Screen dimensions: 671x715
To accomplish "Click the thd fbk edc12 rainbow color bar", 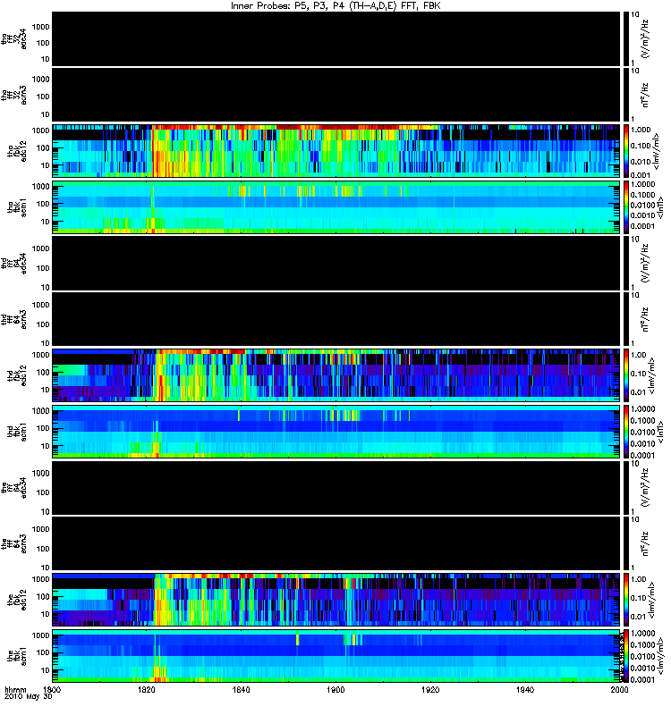I will (x=625, y=375).
